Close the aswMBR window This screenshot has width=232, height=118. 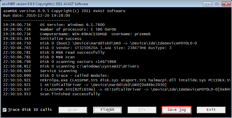[226, 4]
